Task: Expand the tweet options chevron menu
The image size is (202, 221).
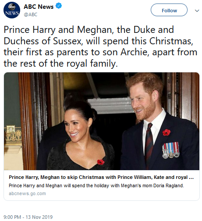Action: click(197, 11)
